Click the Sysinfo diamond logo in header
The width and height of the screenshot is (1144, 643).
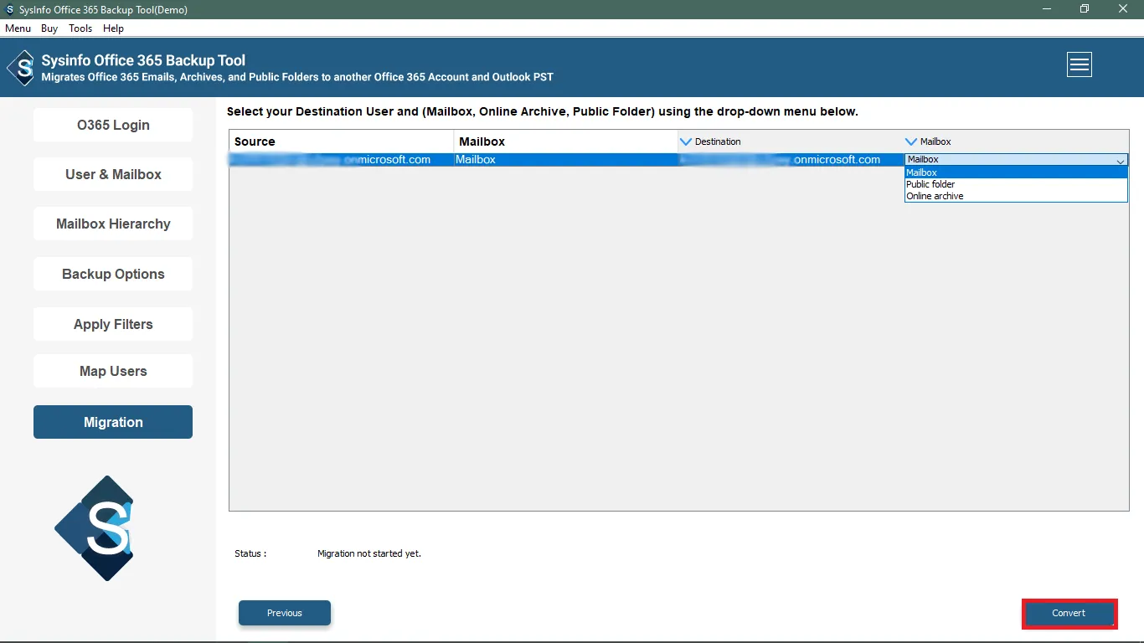tap(22, 68)
